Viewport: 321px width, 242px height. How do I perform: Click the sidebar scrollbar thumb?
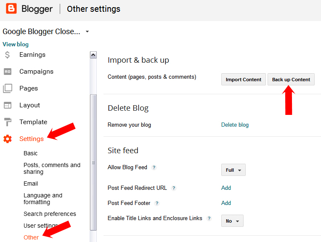tap(93, 162)
